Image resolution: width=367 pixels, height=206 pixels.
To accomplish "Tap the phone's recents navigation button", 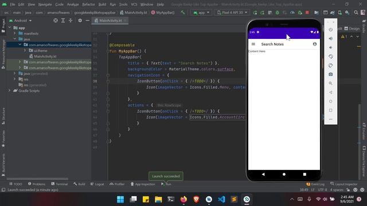I will 304,174.
